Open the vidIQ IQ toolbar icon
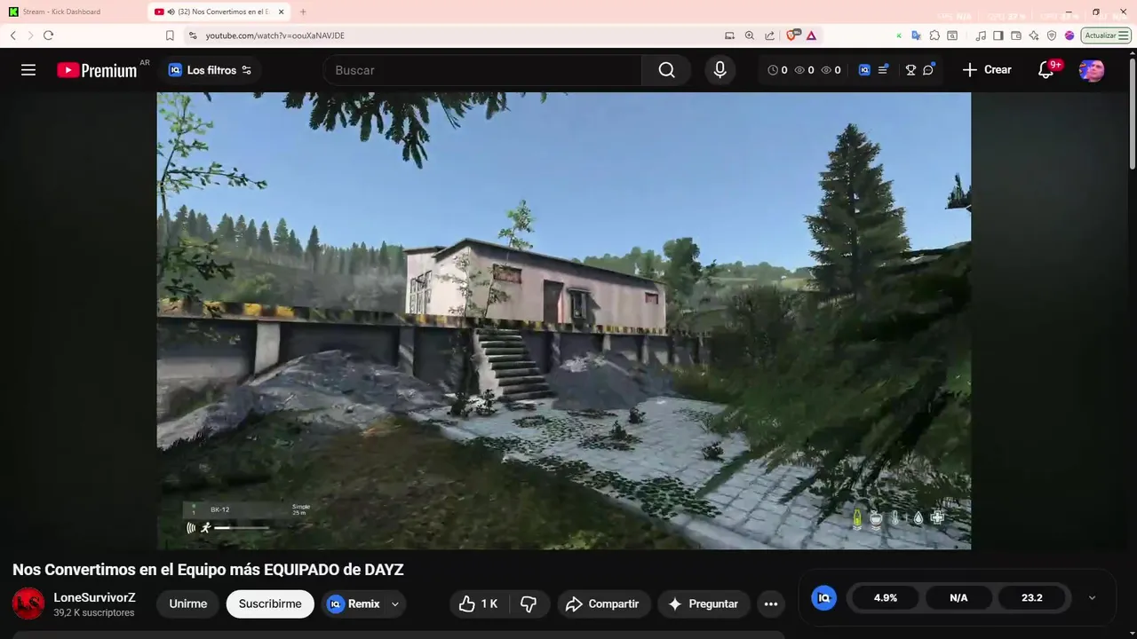 864,70
